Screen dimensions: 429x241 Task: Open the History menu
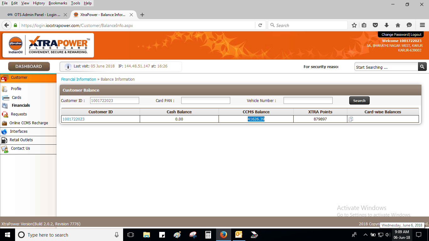tap(39, 3)
